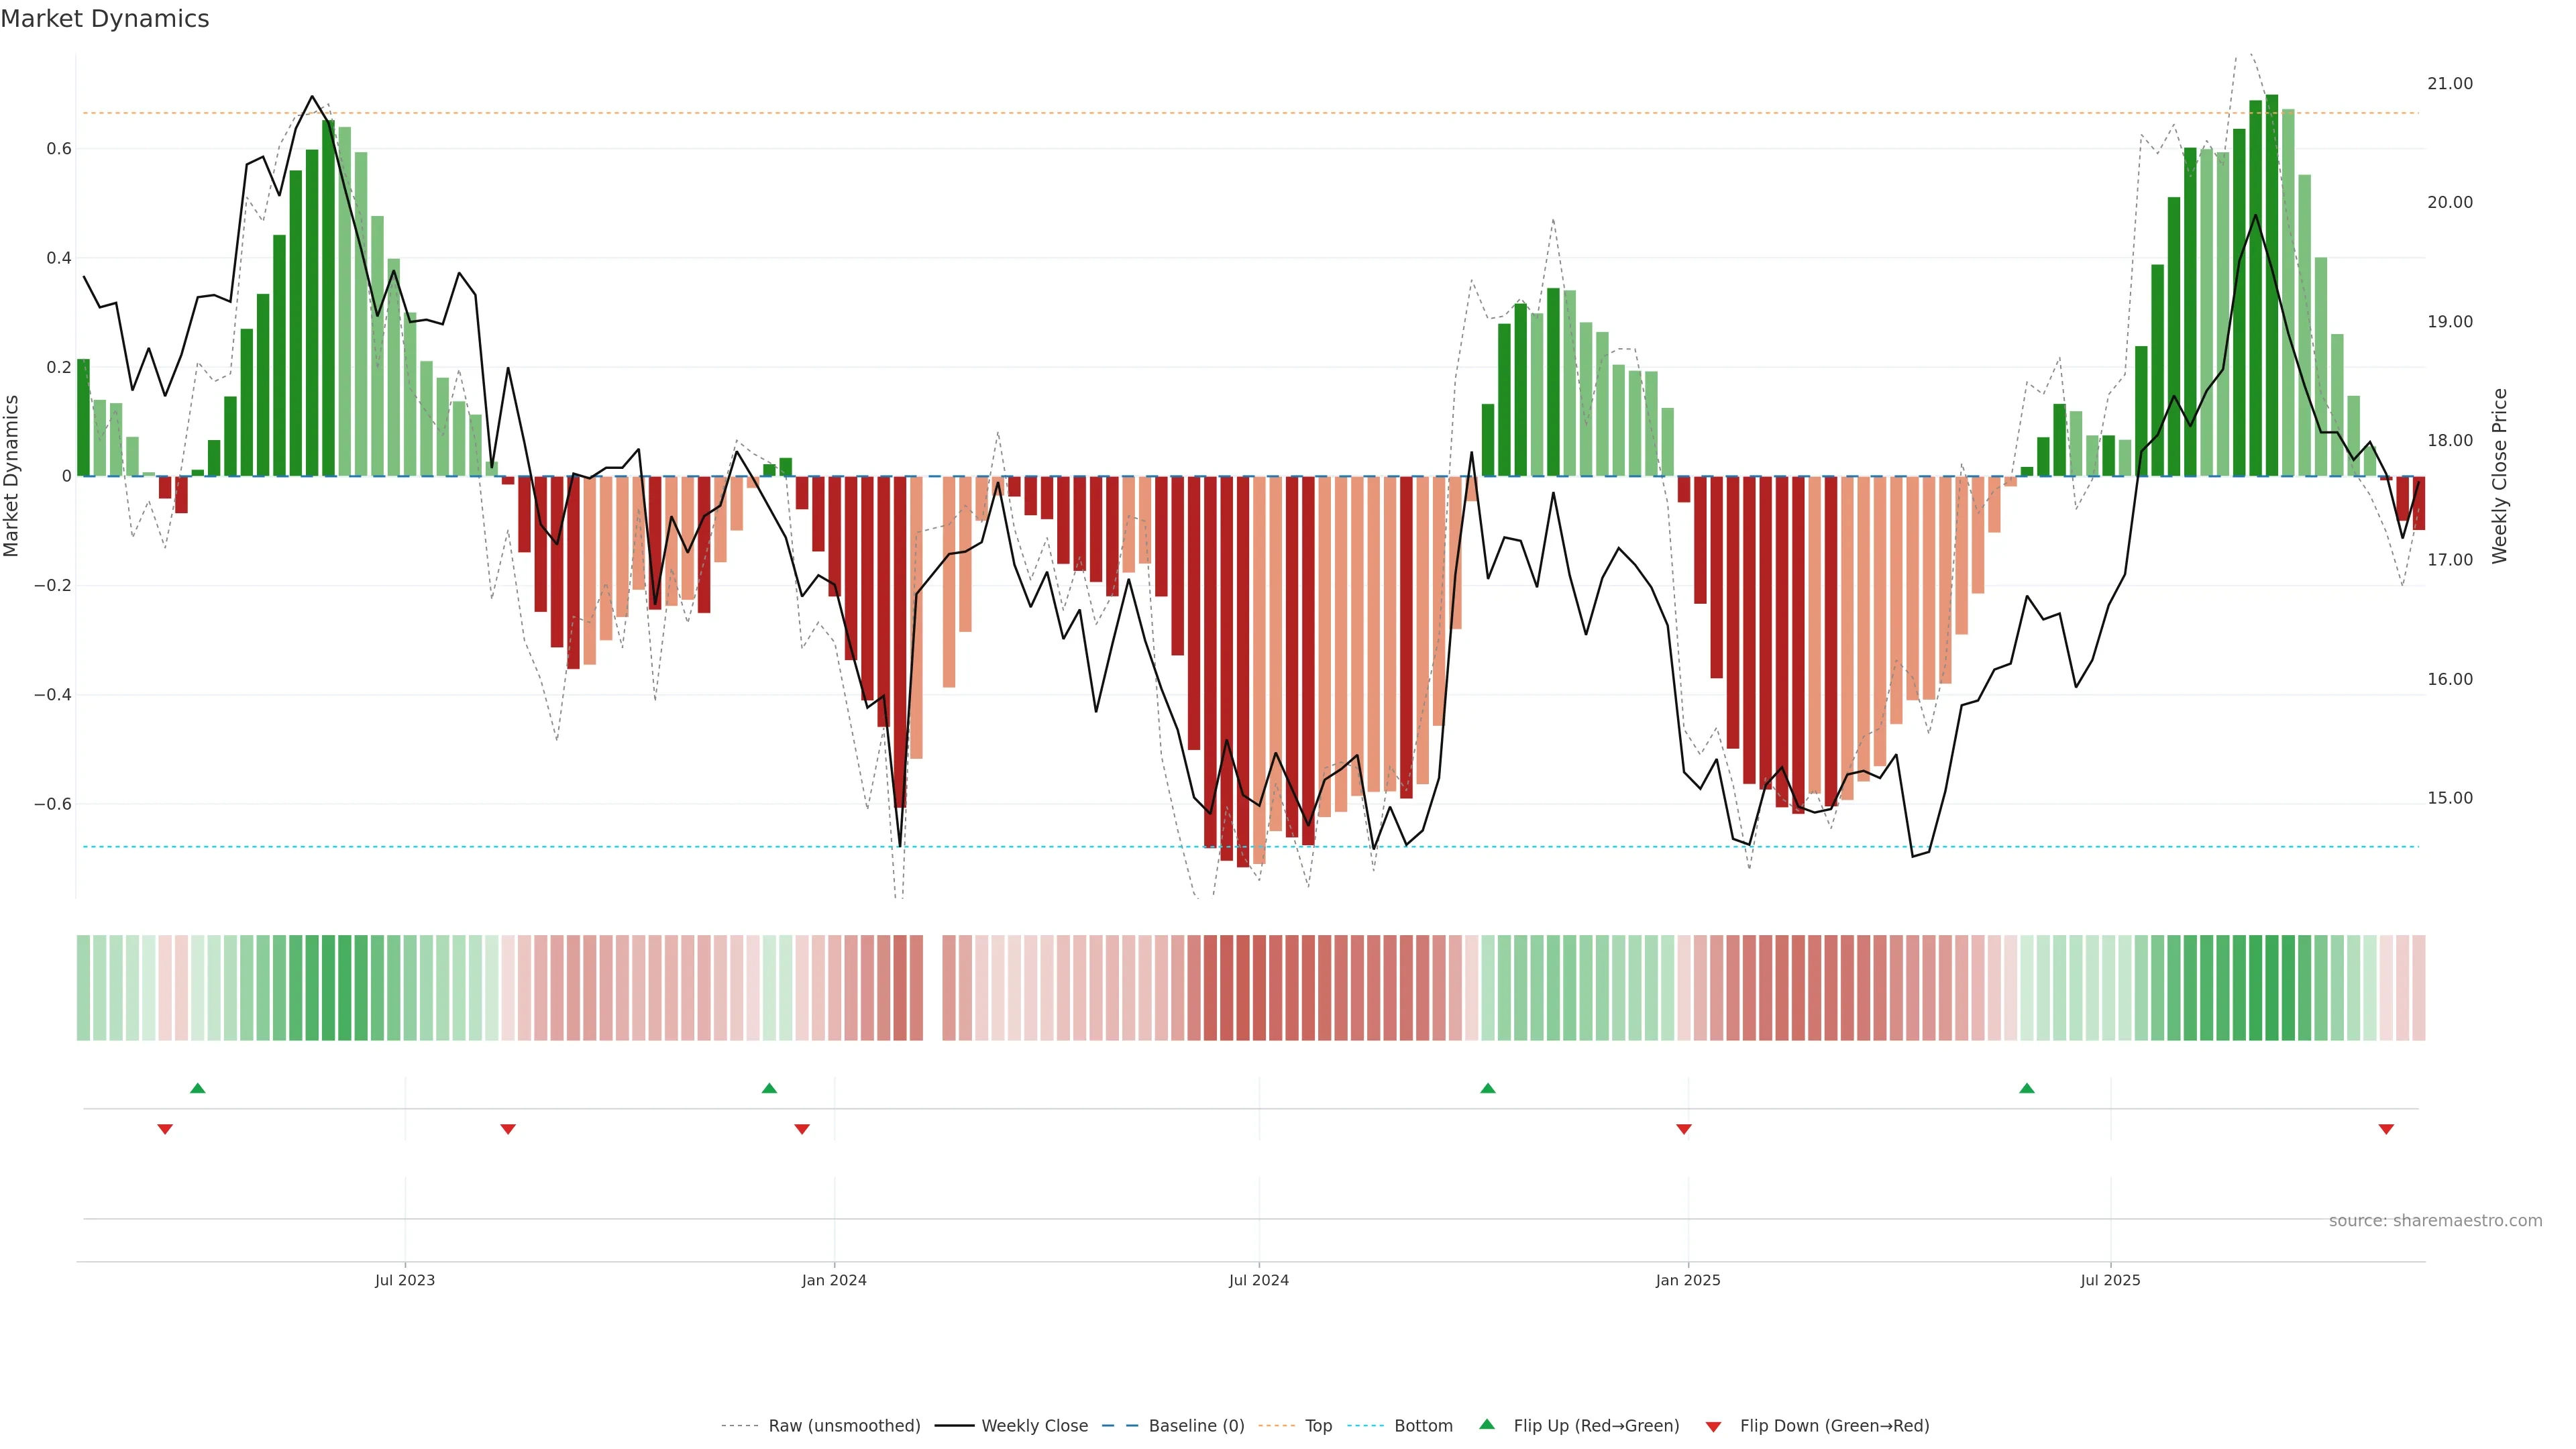2576x1449 pixels.
Task: Click the leftmost green Flip Up marker
Action: (198, 1088)
